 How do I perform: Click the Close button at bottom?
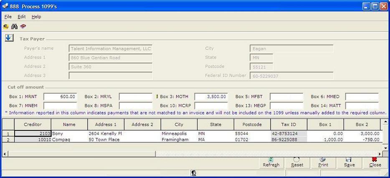pos(375,163)
